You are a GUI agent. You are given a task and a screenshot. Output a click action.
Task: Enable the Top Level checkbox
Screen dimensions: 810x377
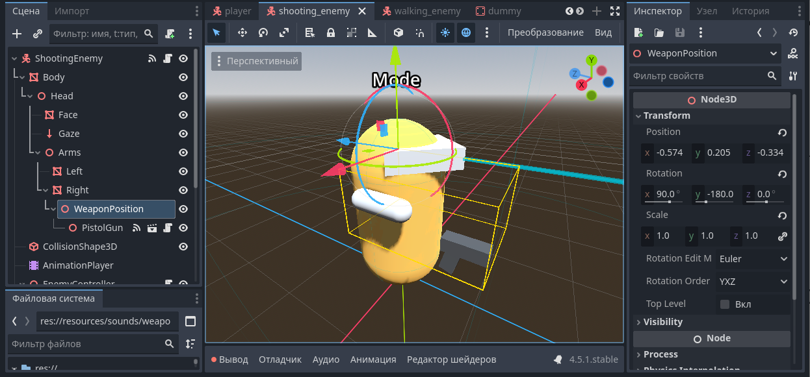pos(724,304)
